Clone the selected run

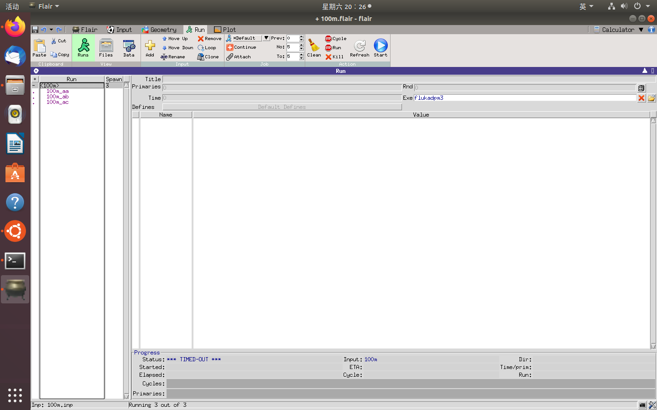pos(208,57)
